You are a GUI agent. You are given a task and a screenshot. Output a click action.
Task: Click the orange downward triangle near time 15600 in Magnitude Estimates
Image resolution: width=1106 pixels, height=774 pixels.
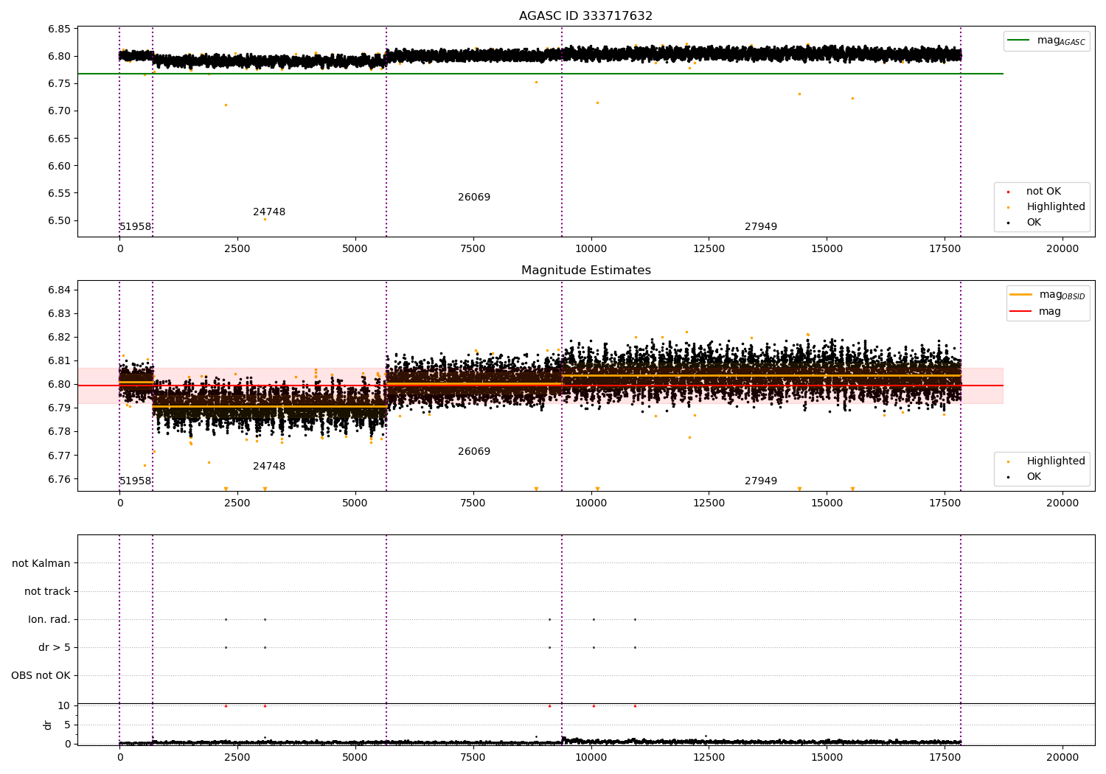pos(852,489)
